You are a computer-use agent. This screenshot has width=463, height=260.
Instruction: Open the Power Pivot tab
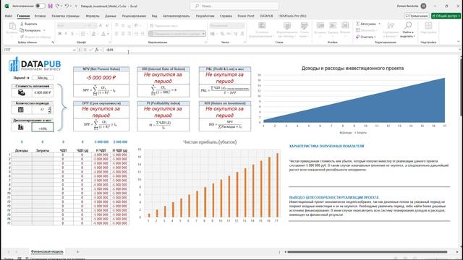click(246, 16)
